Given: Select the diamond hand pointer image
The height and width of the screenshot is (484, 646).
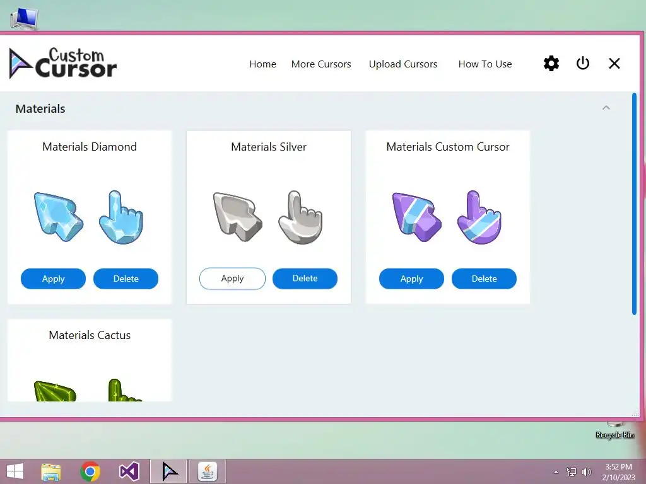Looking at the screenshot, I should pyautogui.click(x=121, y=217).
